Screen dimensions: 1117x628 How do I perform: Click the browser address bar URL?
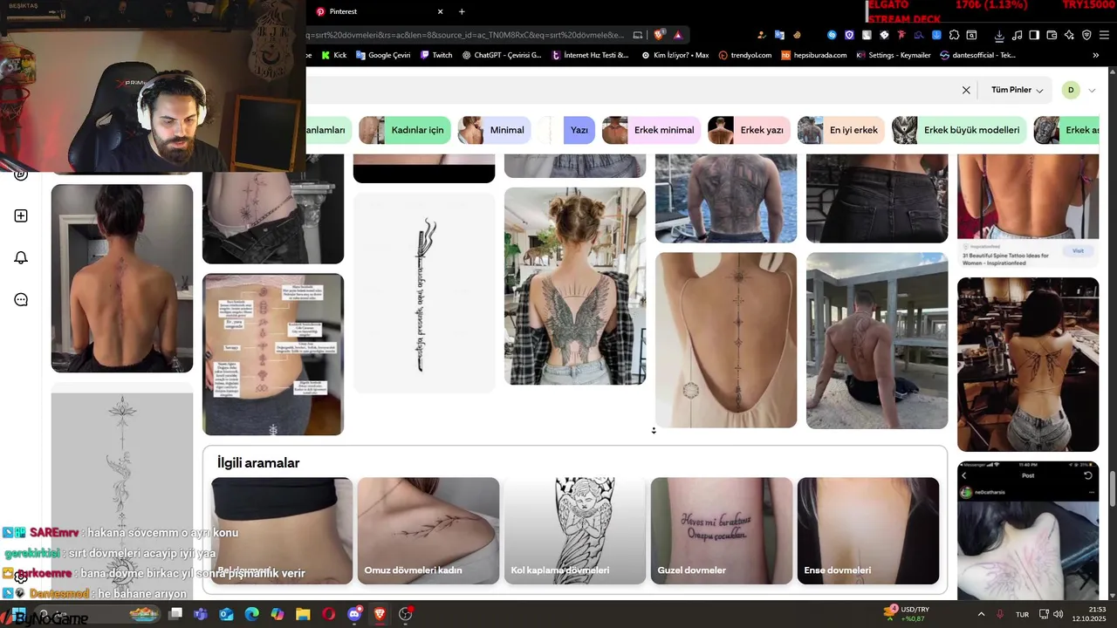pyautogui.click(x=466, y=35)
